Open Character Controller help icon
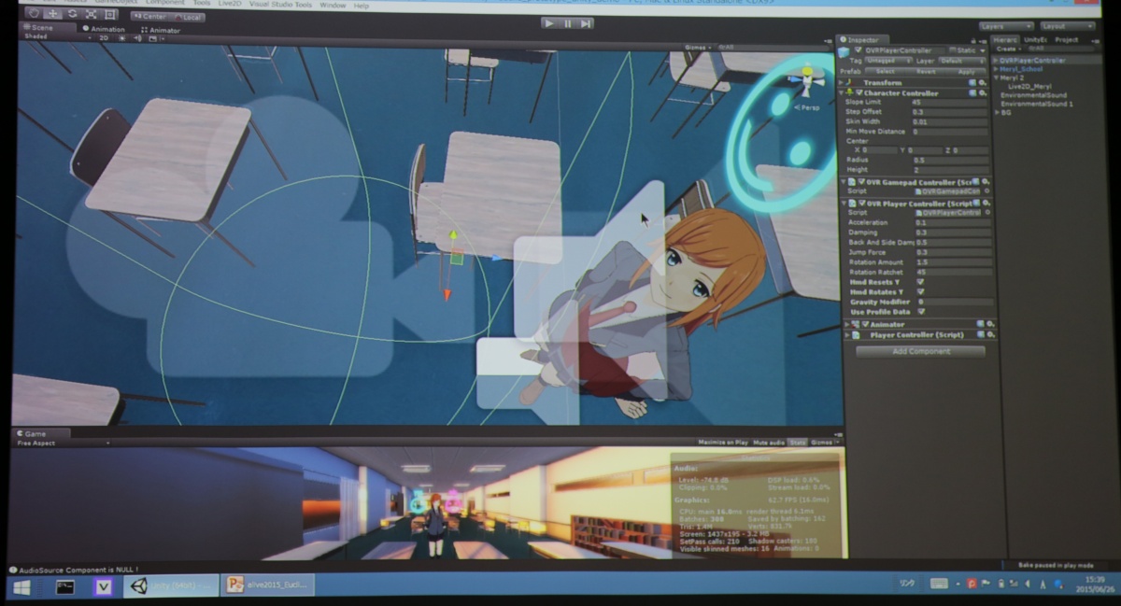 [x=972, y=93]
